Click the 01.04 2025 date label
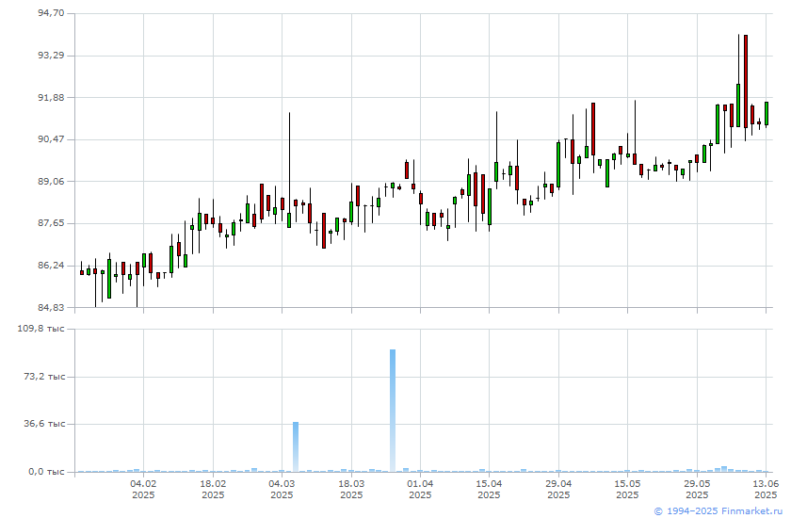Image resolution: width=791 pixels, height=518 pixels. (x=420, y=489)
